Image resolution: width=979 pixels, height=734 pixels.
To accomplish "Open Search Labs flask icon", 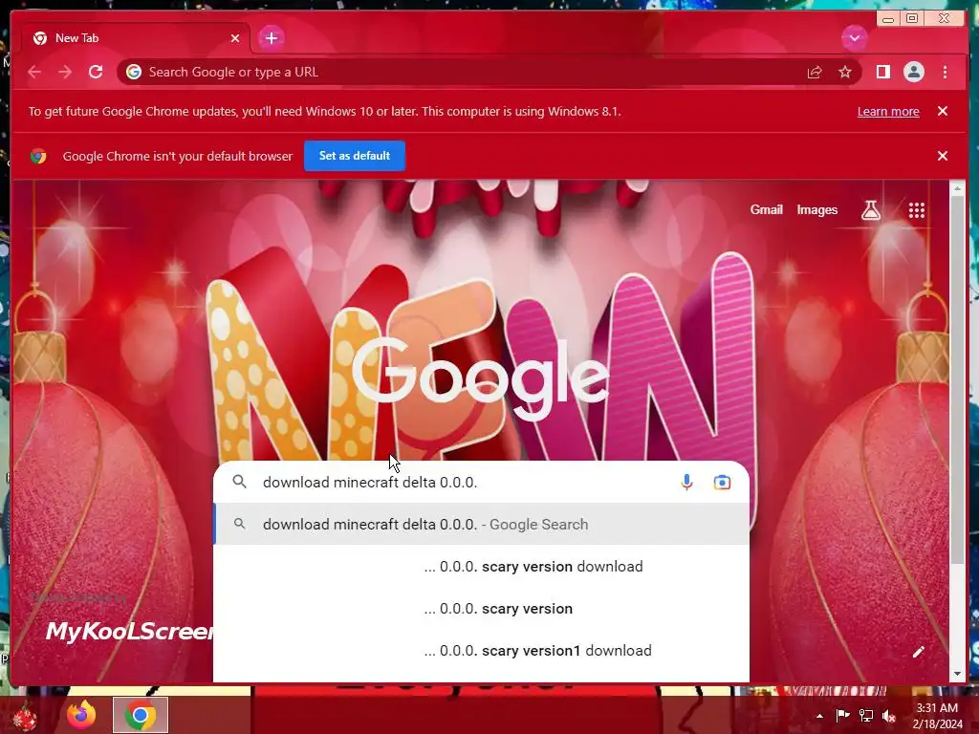I will [871, 210].
